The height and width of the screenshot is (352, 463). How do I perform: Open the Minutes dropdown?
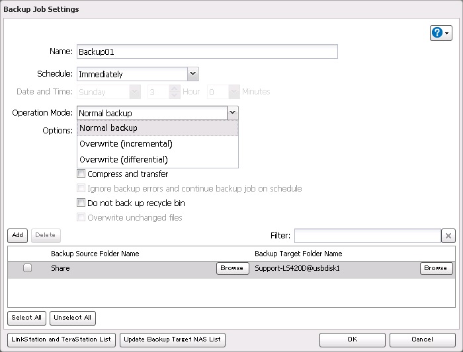(x=234, y=92)
